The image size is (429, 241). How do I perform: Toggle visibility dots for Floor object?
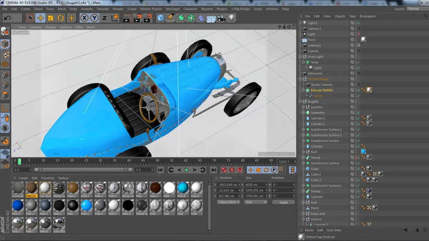(356, 40)
